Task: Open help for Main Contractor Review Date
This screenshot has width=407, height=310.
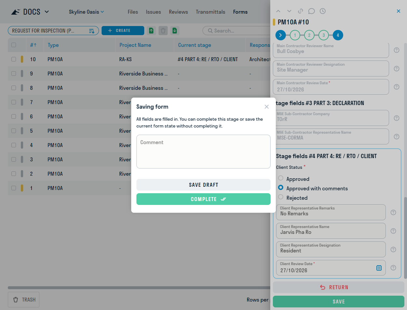Action: [x=397, y=87]
